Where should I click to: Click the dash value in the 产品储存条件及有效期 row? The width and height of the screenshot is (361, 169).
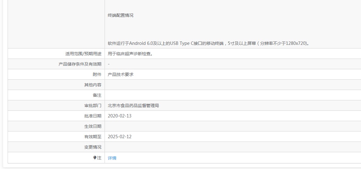coord(109,64)
